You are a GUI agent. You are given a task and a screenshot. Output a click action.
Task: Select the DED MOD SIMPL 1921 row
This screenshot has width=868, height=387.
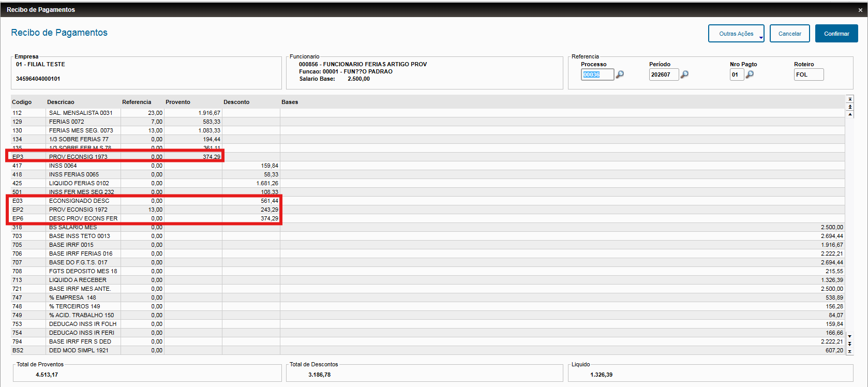(x=428, y=350)
